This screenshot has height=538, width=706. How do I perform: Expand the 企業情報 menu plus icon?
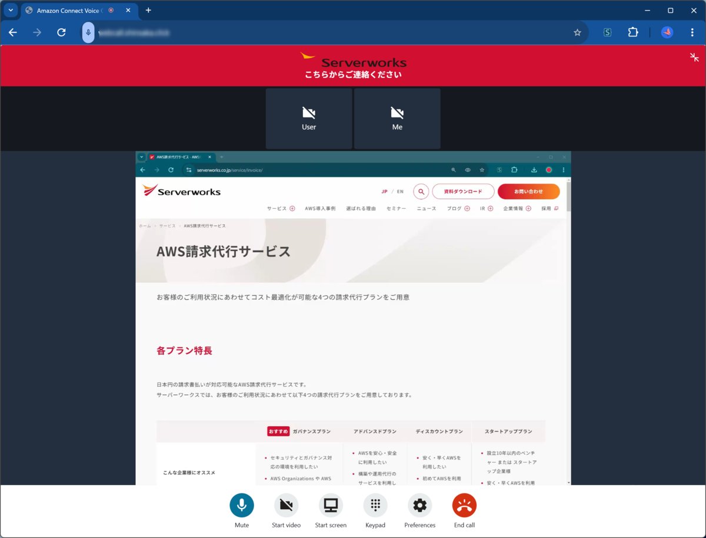tap(528, 209)
